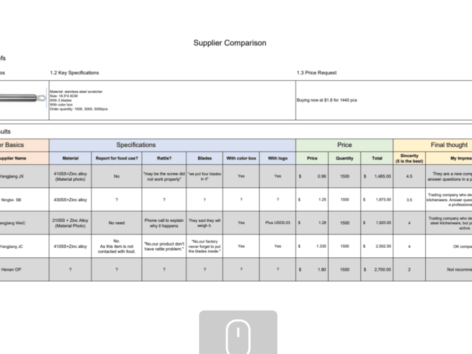Click the sincerity score 2 cell
The image size is (472, 354).
409,270
